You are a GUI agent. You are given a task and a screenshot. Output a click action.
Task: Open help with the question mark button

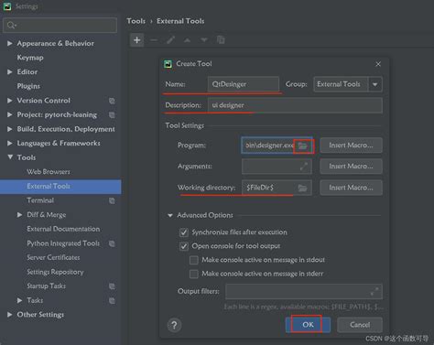pos(174,325)
